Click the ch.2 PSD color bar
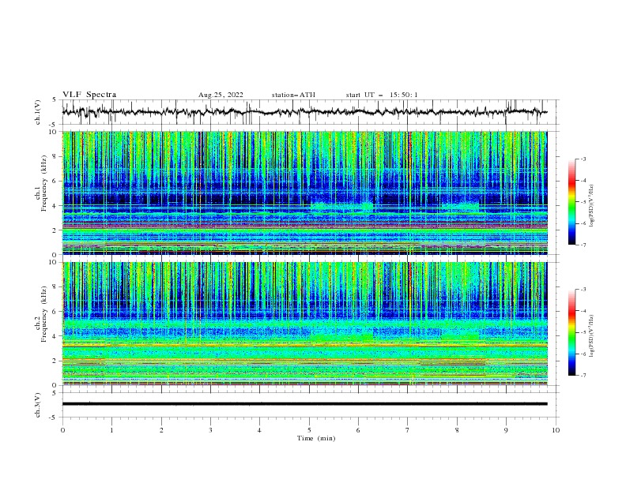This screenshot has height=483, width=626. (571, 332)
